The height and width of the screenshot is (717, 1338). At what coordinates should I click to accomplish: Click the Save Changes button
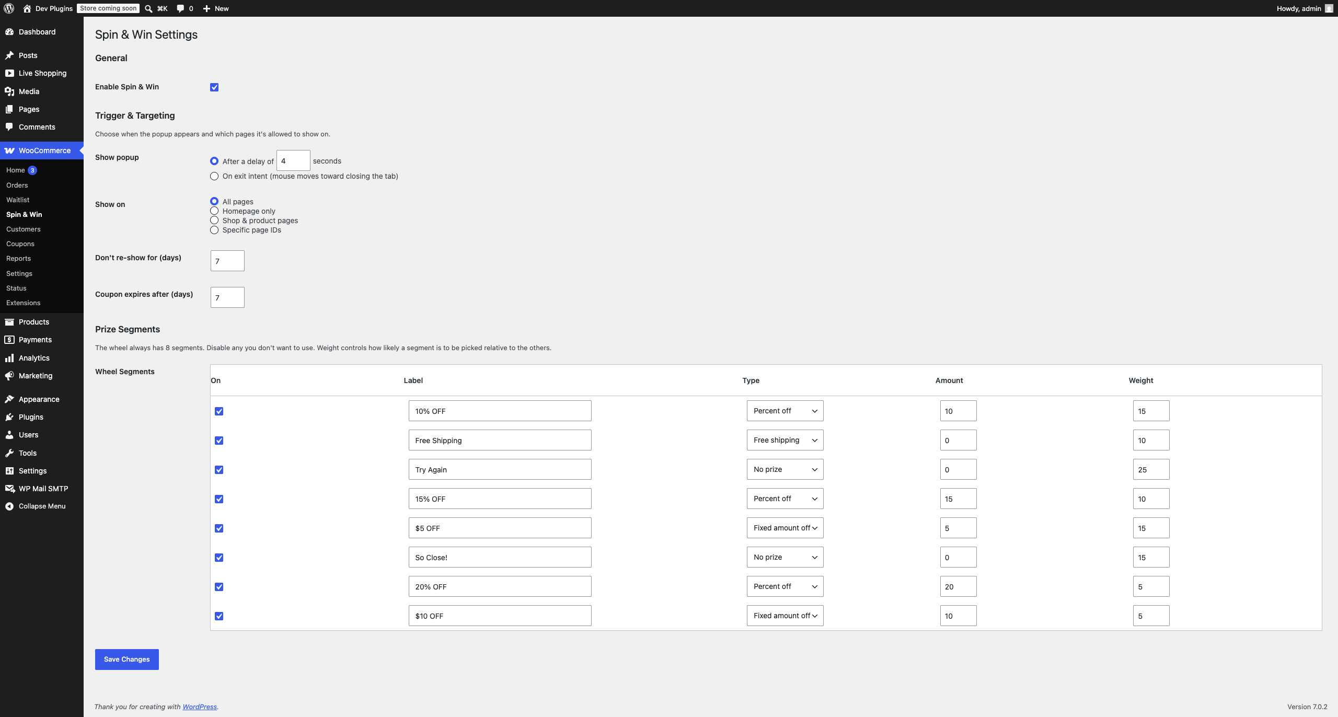tap(127, 659)
